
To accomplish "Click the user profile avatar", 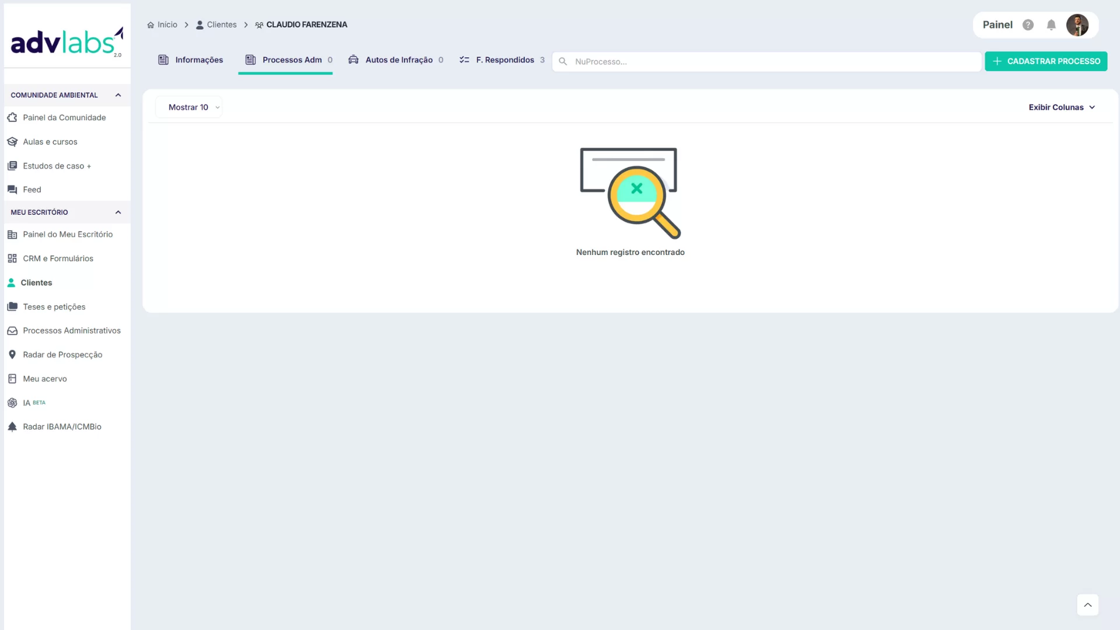I will [1077, 25].
